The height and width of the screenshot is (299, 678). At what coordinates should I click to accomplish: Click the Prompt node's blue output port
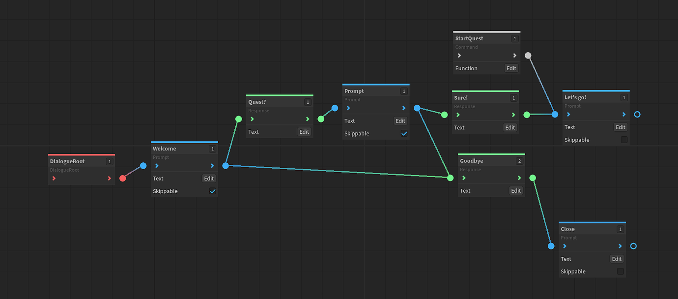click(x=417, y=108)
